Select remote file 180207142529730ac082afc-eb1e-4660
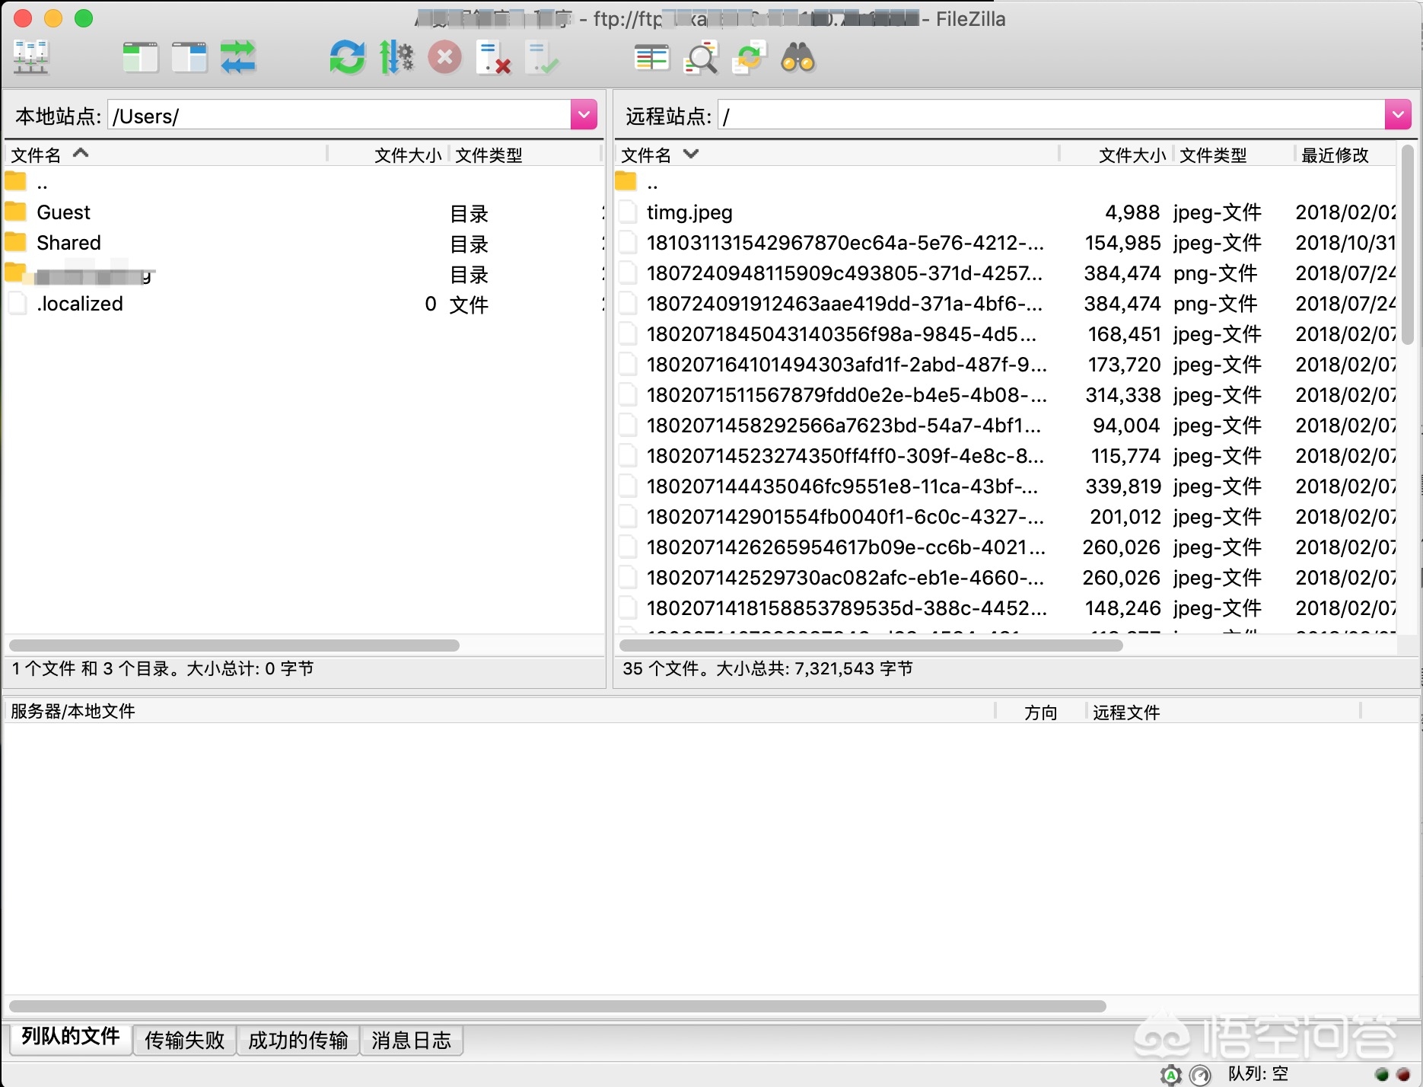Image resolution: width=1423 pixels, height=1087 pixels. click(x=1005, y=578)
